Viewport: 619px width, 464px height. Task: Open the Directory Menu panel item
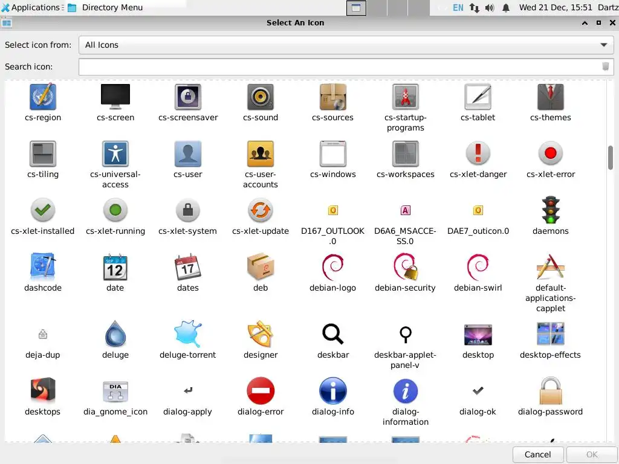pyautogui.click(x=105, y=7)
